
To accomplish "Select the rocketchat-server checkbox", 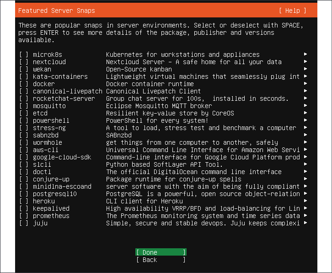I will point(24,98).
